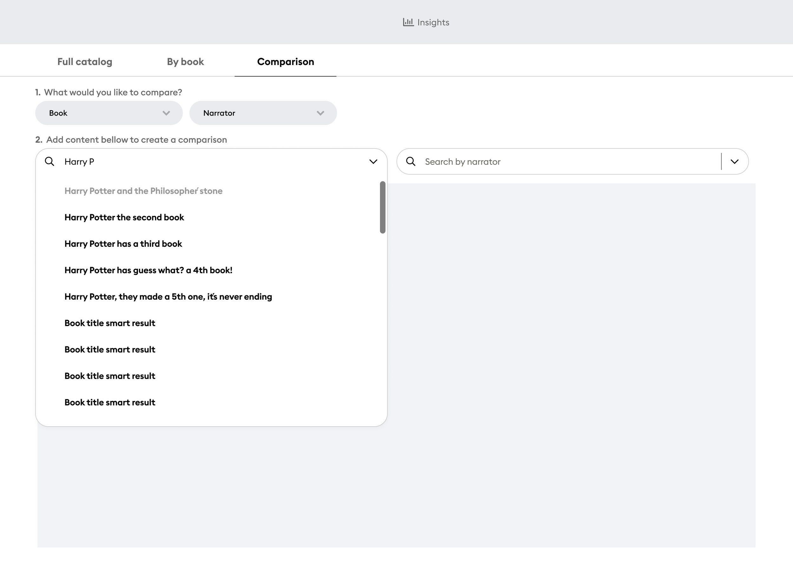
Task: Click the magnifier icon in narrator search
Action: tap(411, 161)
